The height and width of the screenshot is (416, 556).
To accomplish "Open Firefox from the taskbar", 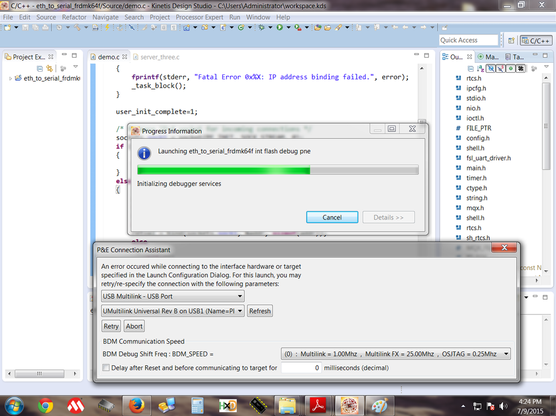I will pyautogui.click(x=136, y=405).
